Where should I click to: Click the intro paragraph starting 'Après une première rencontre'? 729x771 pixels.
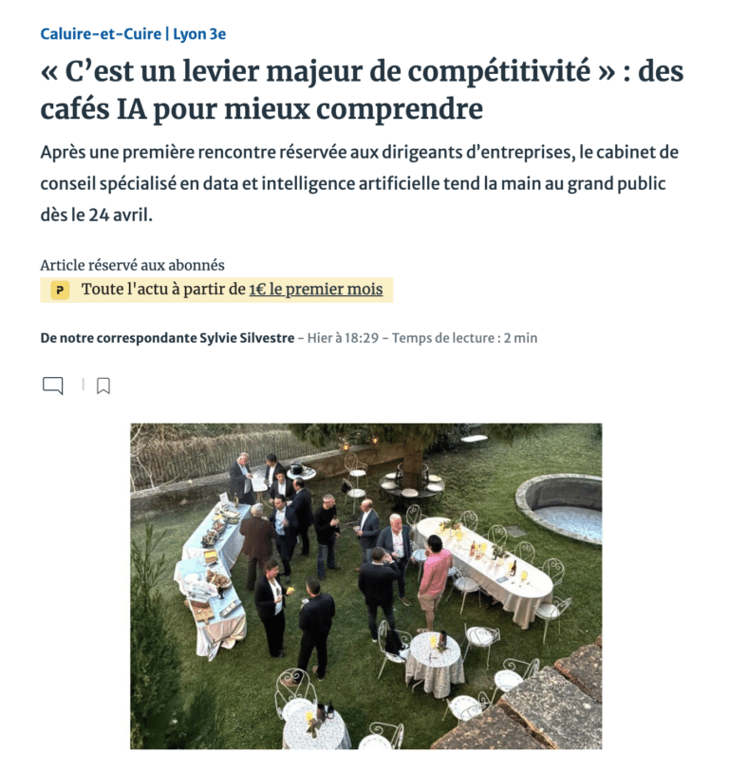point(360,183)
